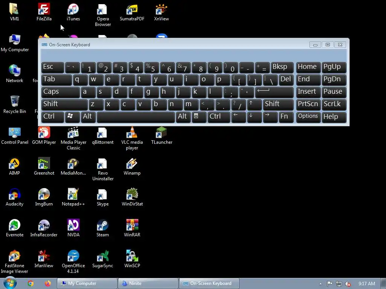Image resolution: width=386 pixels, height=289 pixels.
Task: Select the TLauncher desktop icon
Action: click(x=161, y=135)
